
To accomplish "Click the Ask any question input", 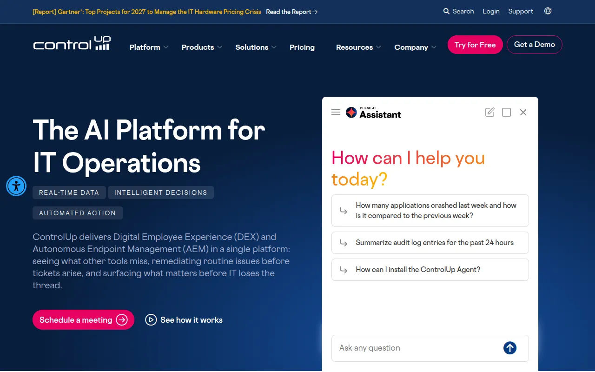I will tap(430, 348).
